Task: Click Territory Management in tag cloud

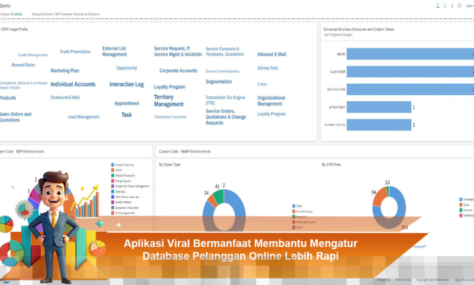Action: point(168,101)
